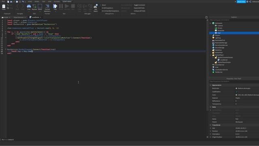Collapse the Transform properties section
259x146 pixels.
(x=210, y=125)
